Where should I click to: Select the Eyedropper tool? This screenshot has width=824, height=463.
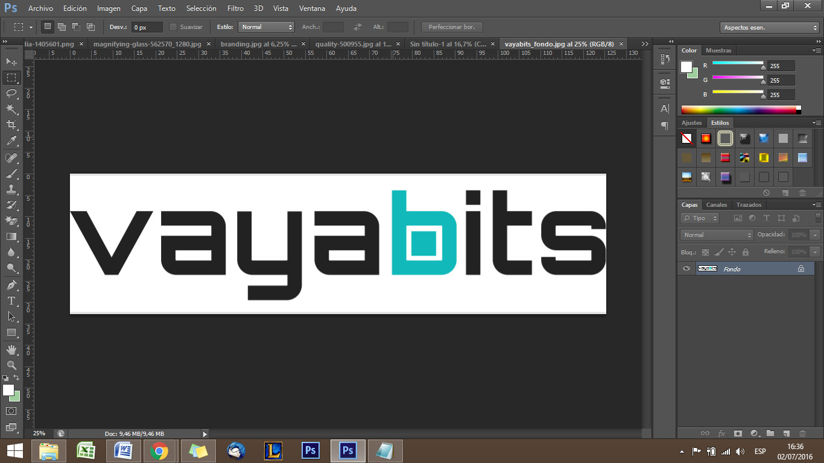point(11,141)
